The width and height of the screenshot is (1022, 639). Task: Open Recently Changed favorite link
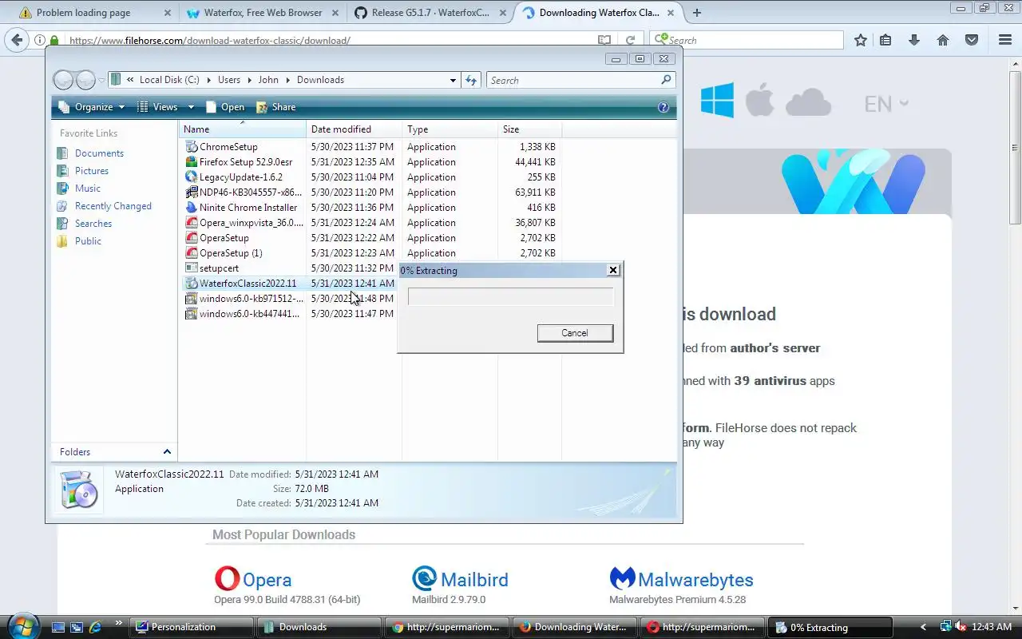[113, 206]
